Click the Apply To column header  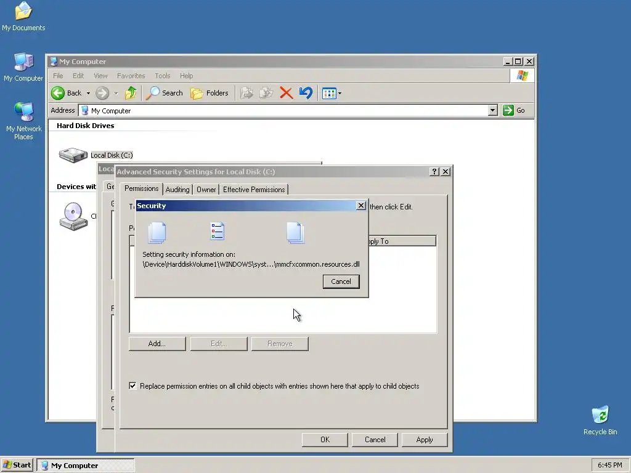pos(402,241)
